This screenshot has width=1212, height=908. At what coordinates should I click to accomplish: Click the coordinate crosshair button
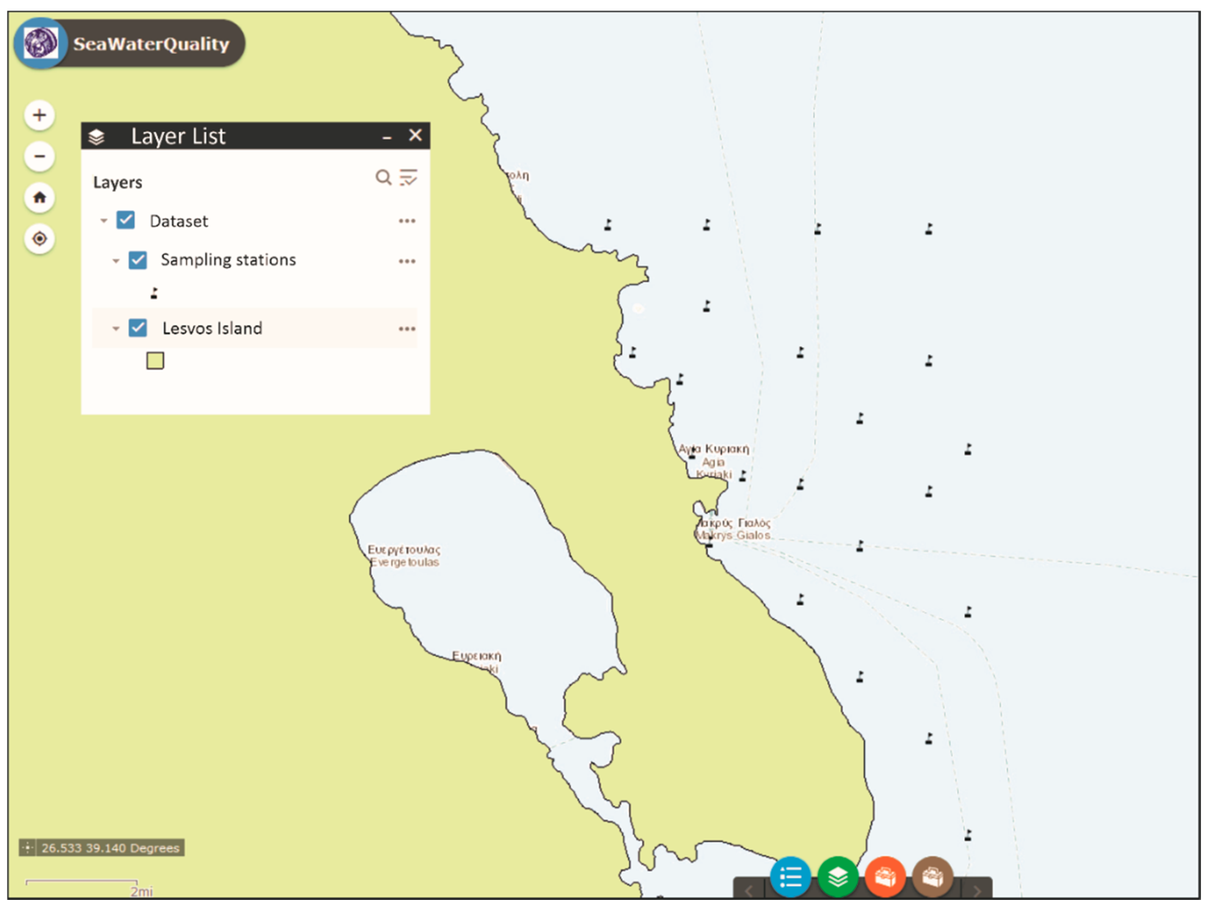[27, 848]
